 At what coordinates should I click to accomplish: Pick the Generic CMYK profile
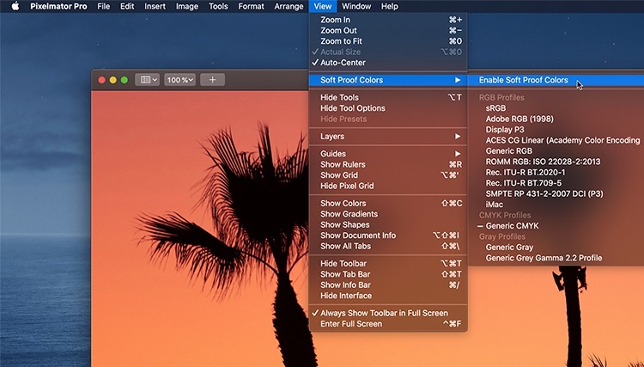(x=556, y=226)
